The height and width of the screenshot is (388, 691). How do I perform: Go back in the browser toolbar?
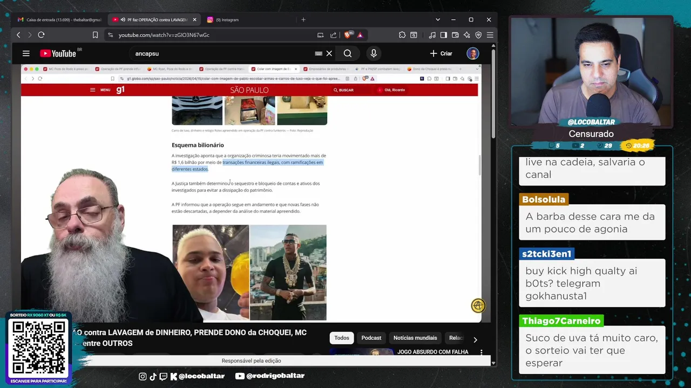[18, 35]
